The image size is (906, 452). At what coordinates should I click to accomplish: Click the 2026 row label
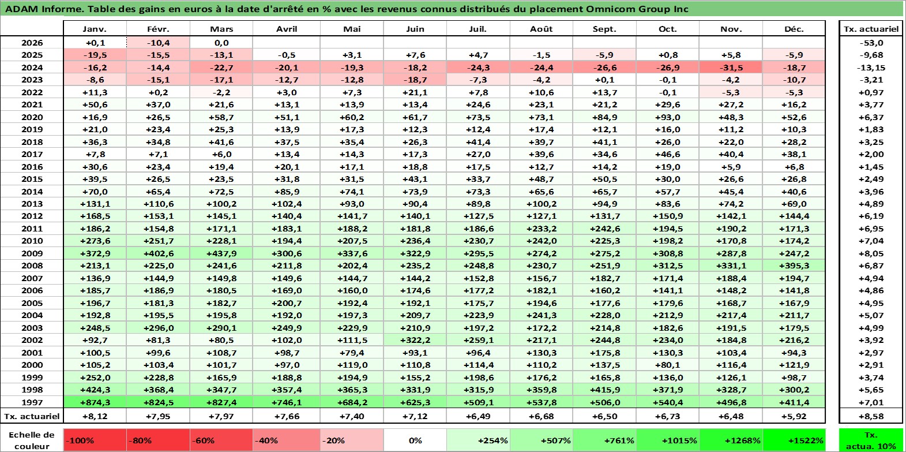pyautogui.click(x=32, y=43)
